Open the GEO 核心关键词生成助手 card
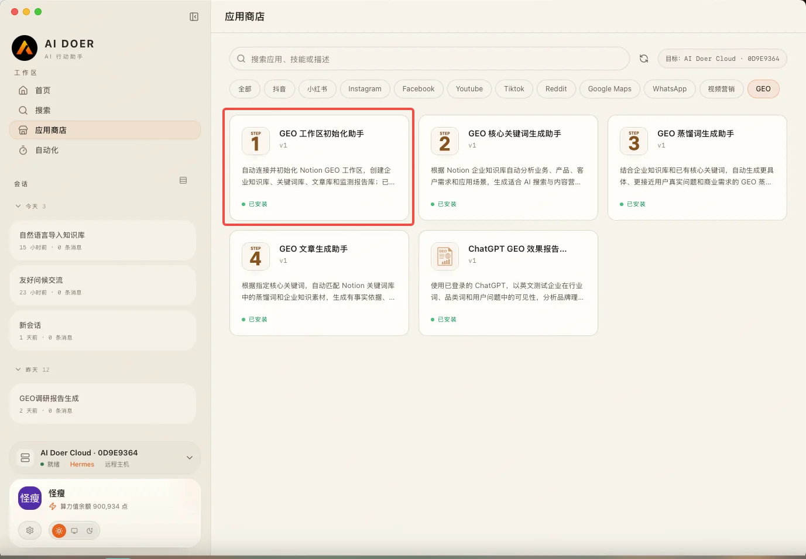The width and height of the screenshot is (806, 559). pos(508,167)
